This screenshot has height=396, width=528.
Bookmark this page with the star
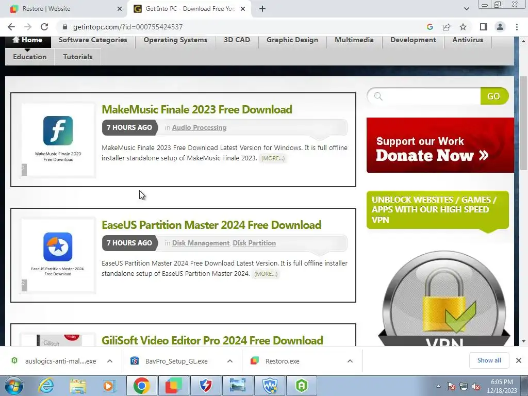pos(463,27)
